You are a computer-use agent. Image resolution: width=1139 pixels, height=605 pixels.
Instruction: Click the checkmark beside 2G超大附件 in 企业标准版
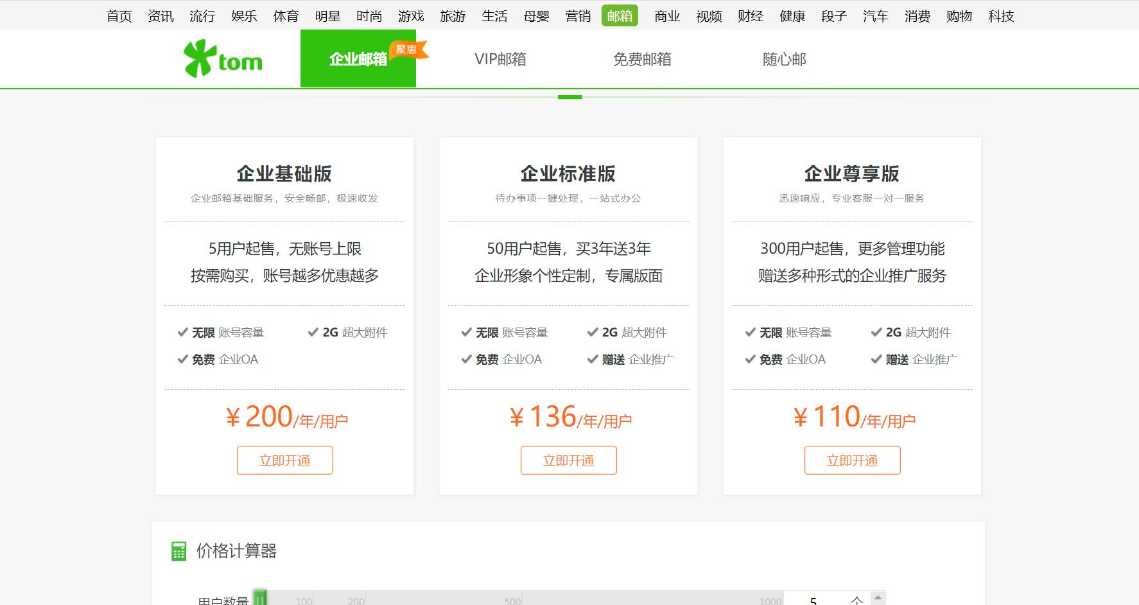pos(592,332)
